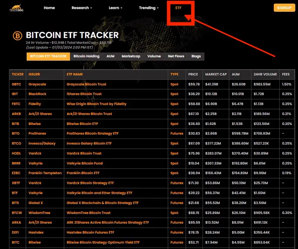This screenshot has height=249, width=298.
Task: Click the 0.30% fee for BTCW
Action: tap(287, 213)
